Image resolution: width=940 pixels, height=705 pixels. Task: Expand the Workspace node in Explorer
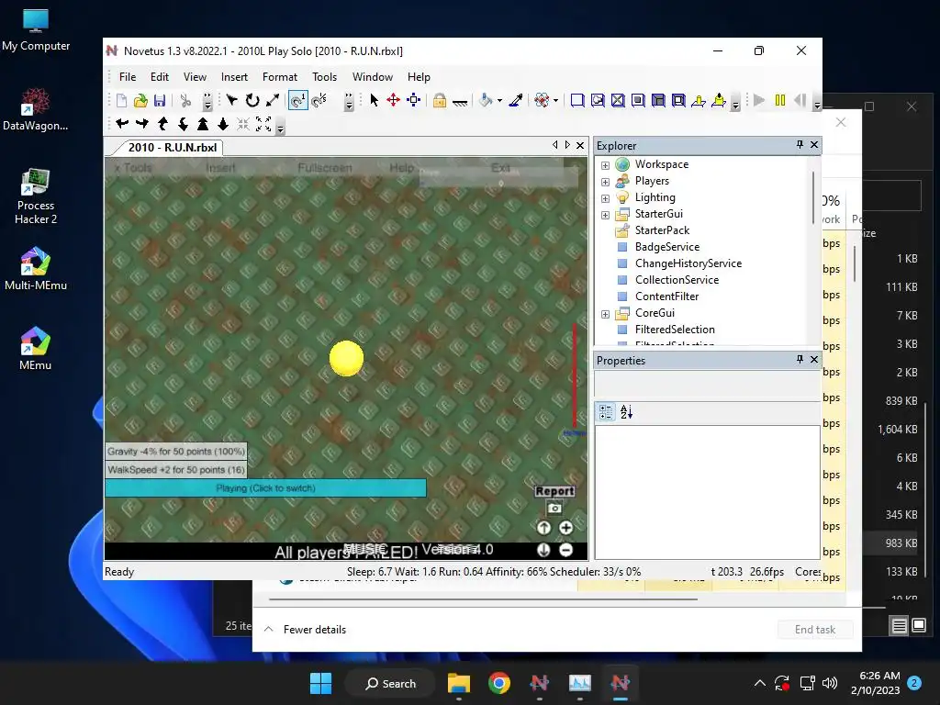606,165
